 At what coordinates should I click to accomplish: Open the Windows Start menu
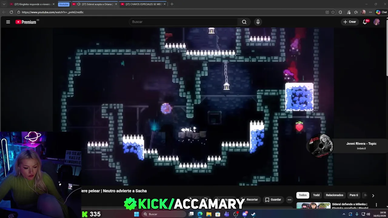coord(136,214)
